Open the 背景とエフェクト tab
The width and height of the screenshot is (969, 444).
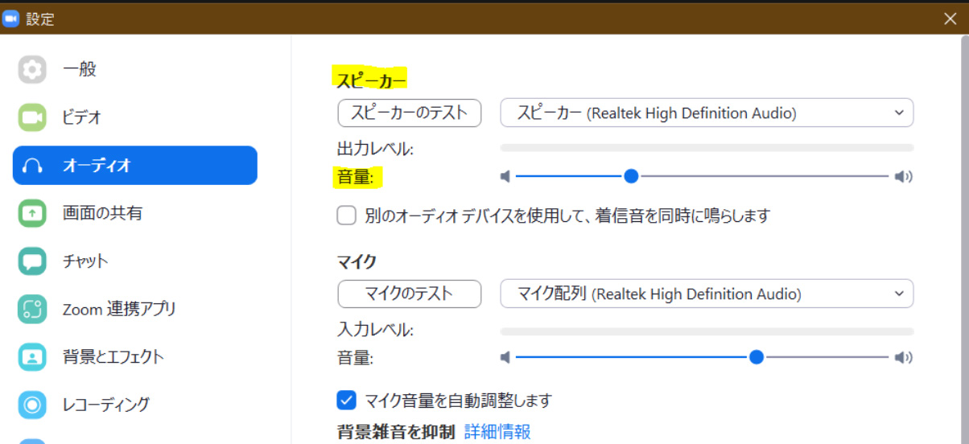pos(135,356)
